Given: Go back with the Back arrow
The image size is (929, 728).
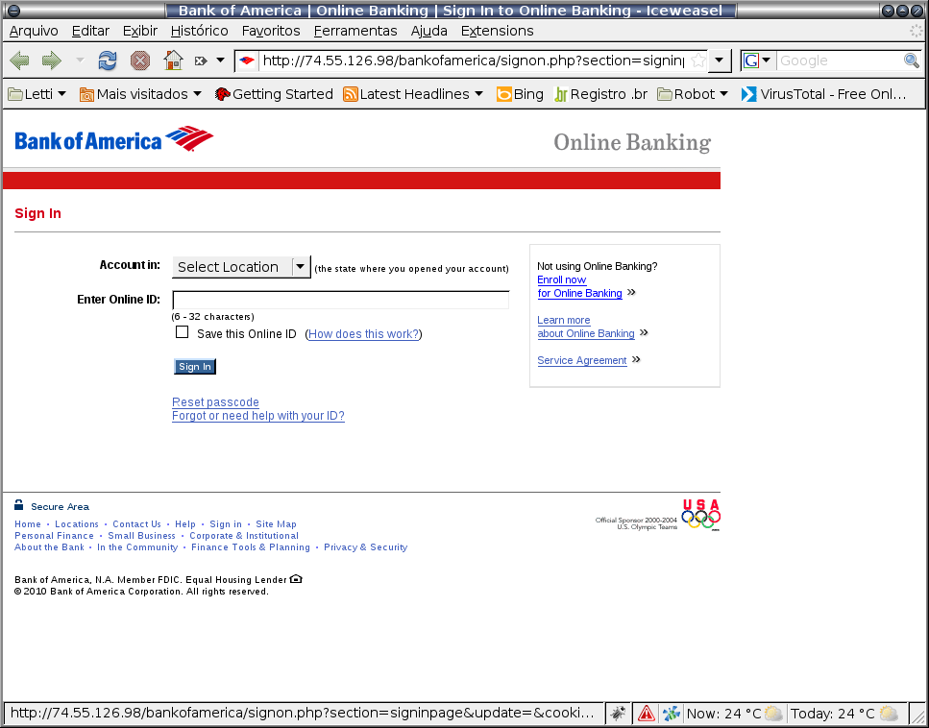Looking at the screenshot, I should point(19,61).
